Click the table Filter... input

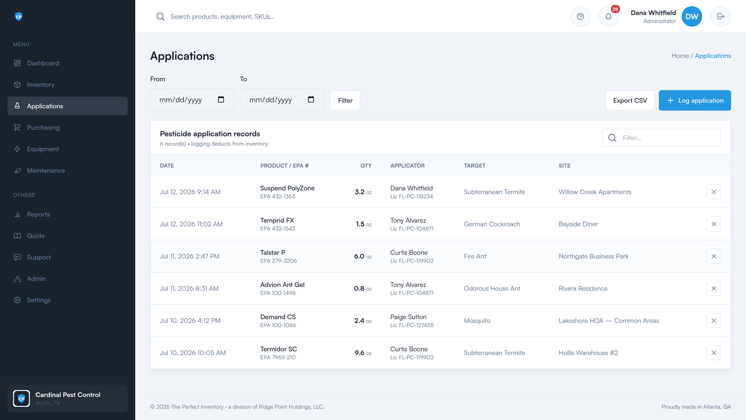point(661,138)
